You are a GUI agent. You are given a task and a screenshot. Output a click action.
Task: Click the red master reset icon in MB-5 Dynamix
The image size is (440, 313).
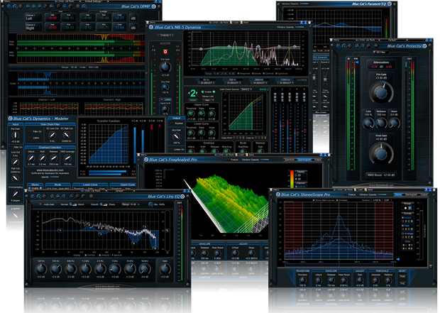point(165,52)
